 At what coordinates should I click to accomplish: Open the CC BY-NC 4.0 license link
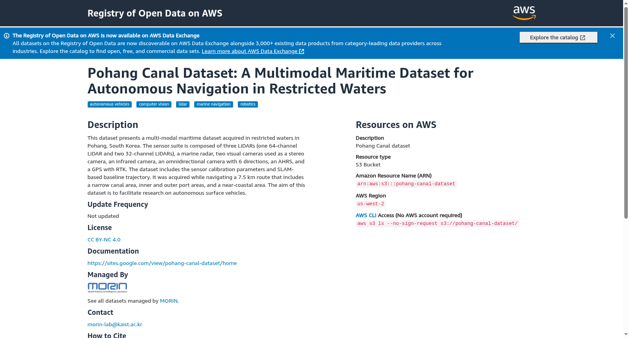coord(104,239)
